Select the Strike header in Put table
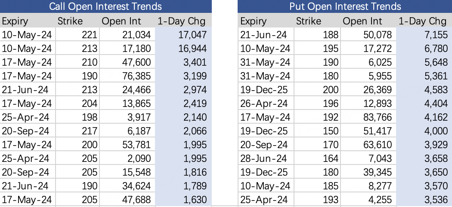 pos(308,21)
